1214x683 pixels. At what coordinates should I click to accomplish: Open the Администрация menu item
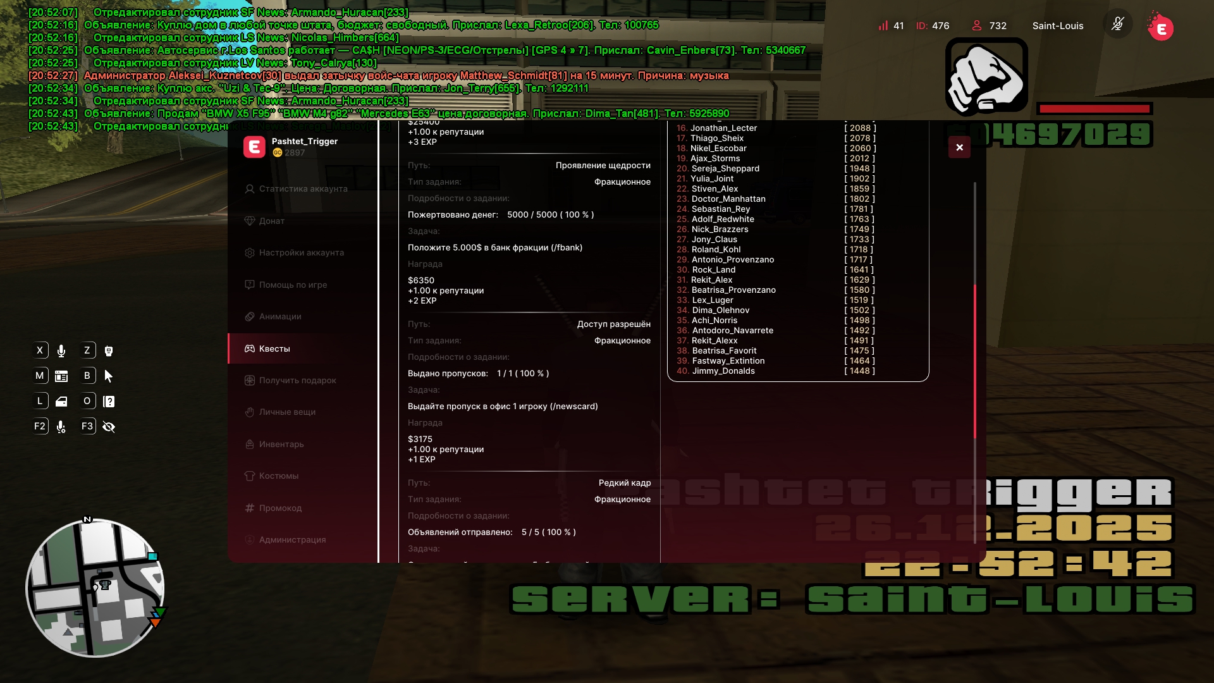coord(292,539)
